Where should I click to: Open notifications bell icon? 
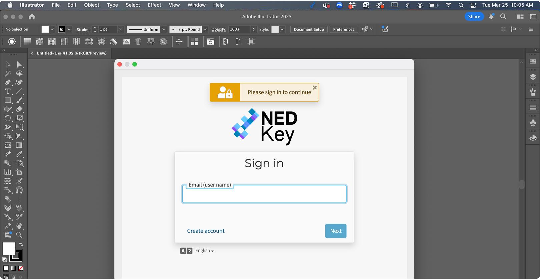pyautogui.click(x=491, y=16)
